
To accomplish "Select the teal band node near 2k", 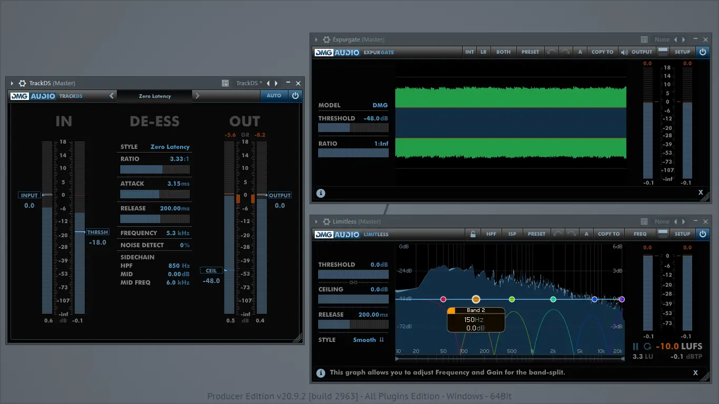I will [x=553, y=299].
